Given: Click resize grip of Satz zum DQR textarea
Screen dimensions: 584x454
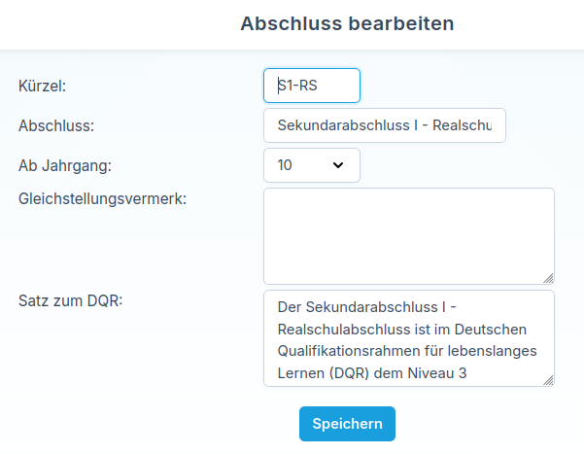Looking at the screenshot, I should [x=548, y=380].
